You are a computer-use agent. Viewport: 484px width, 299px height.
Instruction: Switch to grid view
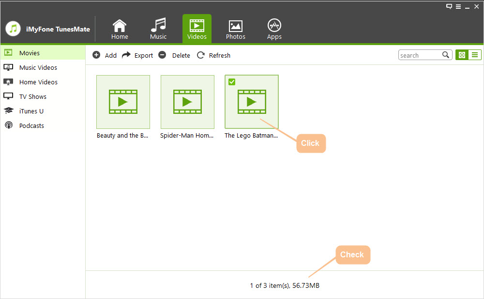click(x=462, y=55)
